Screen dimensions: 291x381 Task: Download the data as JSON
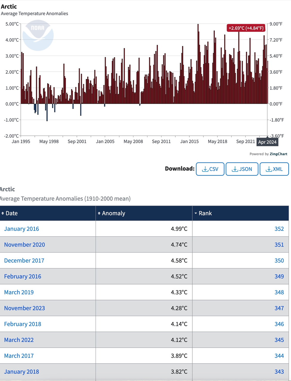(x=242, y=169)
